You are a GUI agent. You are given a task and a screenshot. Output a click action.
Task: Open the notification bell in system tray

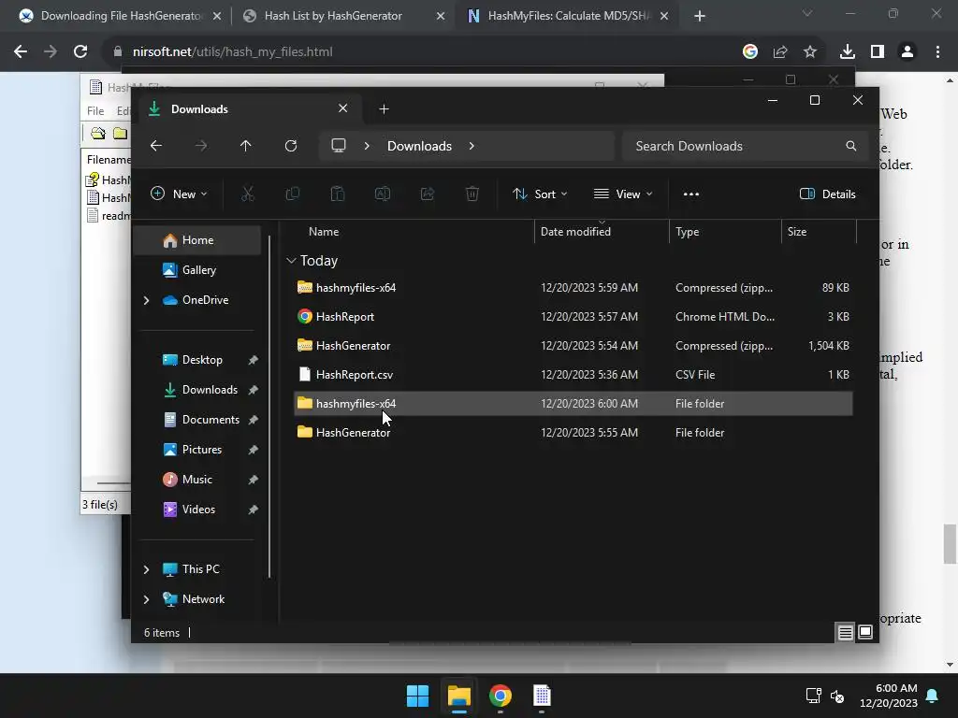933,696
